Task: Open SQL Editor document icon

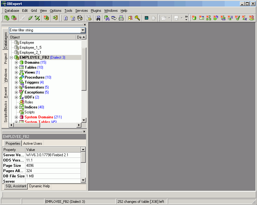Action: coord(66,18)
